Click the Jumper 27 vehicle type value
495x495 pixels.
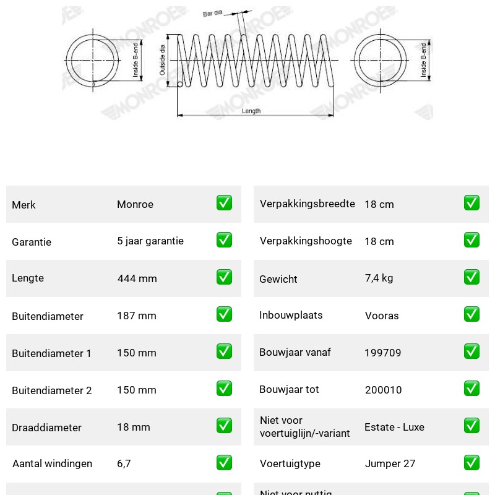coord(390,463)
